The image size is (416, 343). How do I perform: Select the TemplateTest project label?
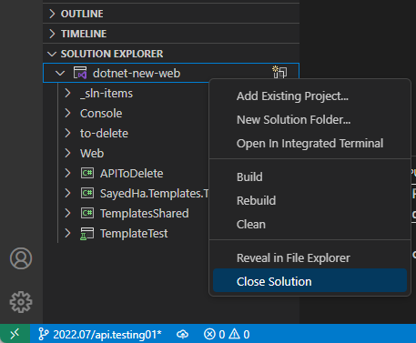(x=134, y=234)
